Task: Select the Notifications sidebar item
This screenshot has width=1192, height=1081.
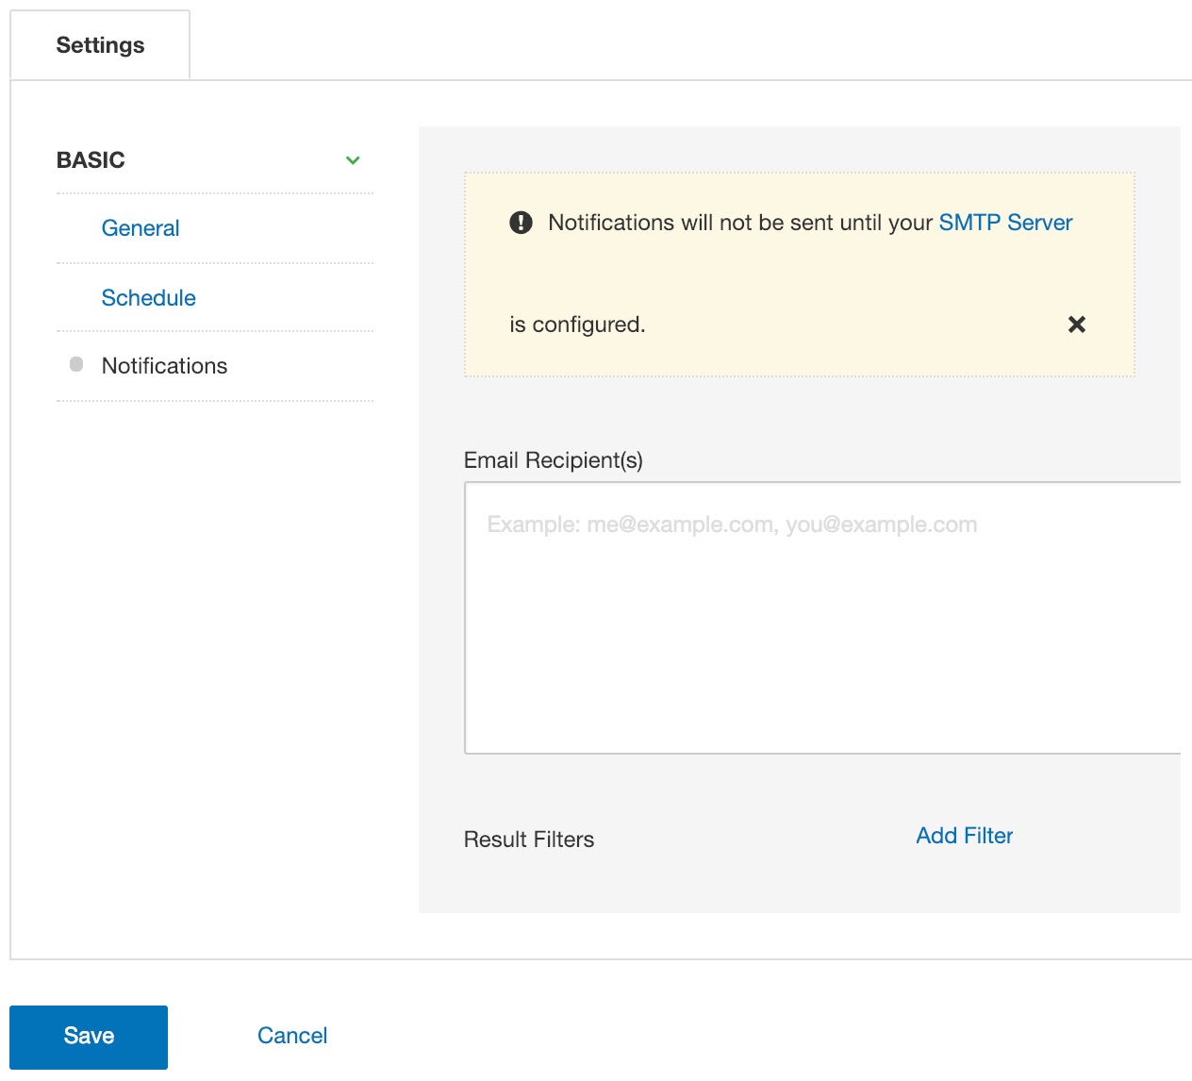Action: click(164, 366)
